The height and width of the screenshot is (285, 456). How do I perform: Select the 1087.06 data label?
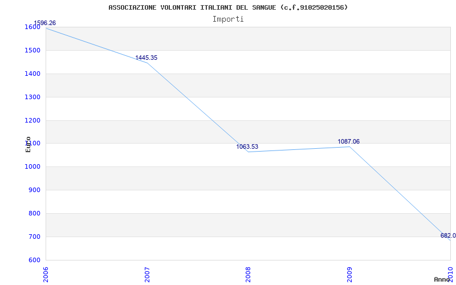pyautogui.click(x=349, y=141)
